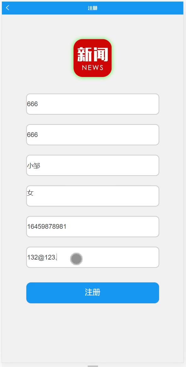This screenshot has height=367, width=186.
Task: Click the gray touch indicator circle
Action: pos(76,259)
